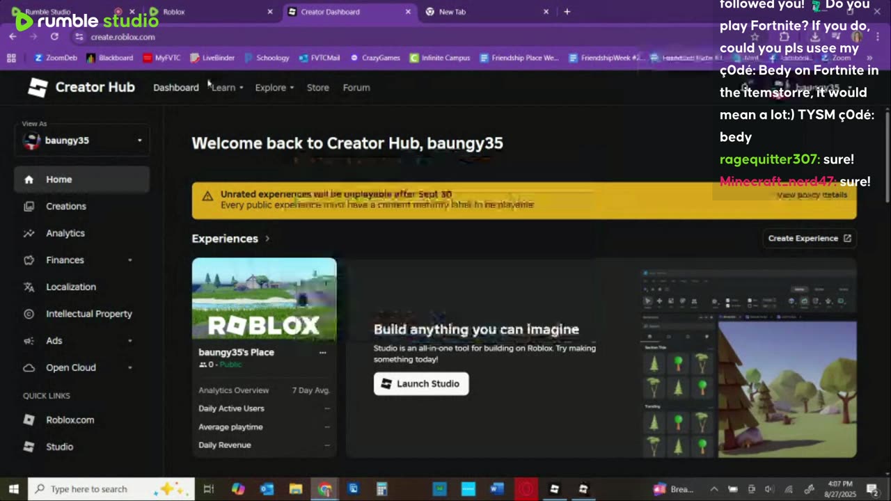Open the Blackboard bookmark

tap(109, 58)
